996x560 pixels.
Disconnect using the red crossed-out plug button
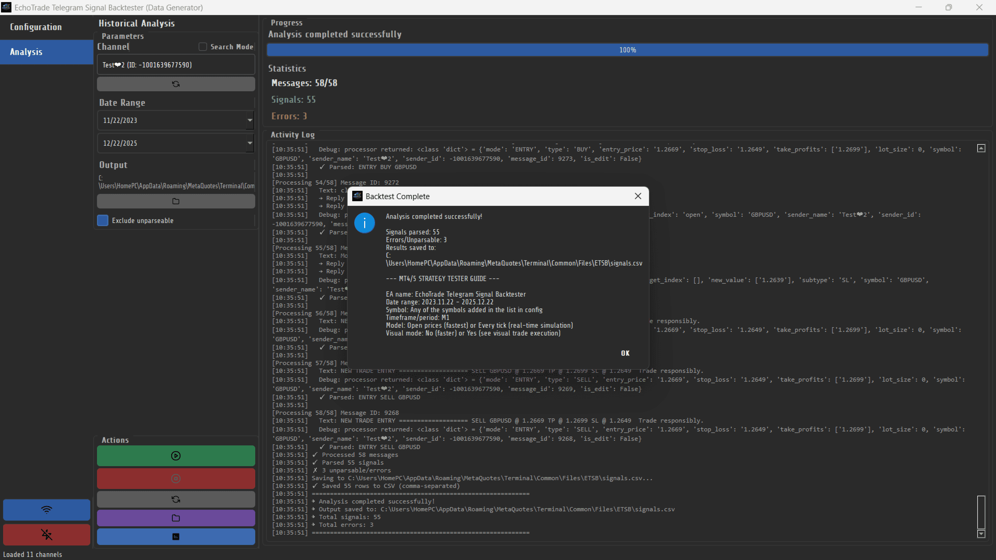click(47, 535)
